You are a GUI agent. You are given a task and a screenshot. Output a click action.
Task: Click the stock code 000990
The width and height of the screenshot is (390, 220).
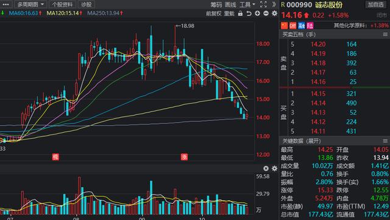point(299,5)
